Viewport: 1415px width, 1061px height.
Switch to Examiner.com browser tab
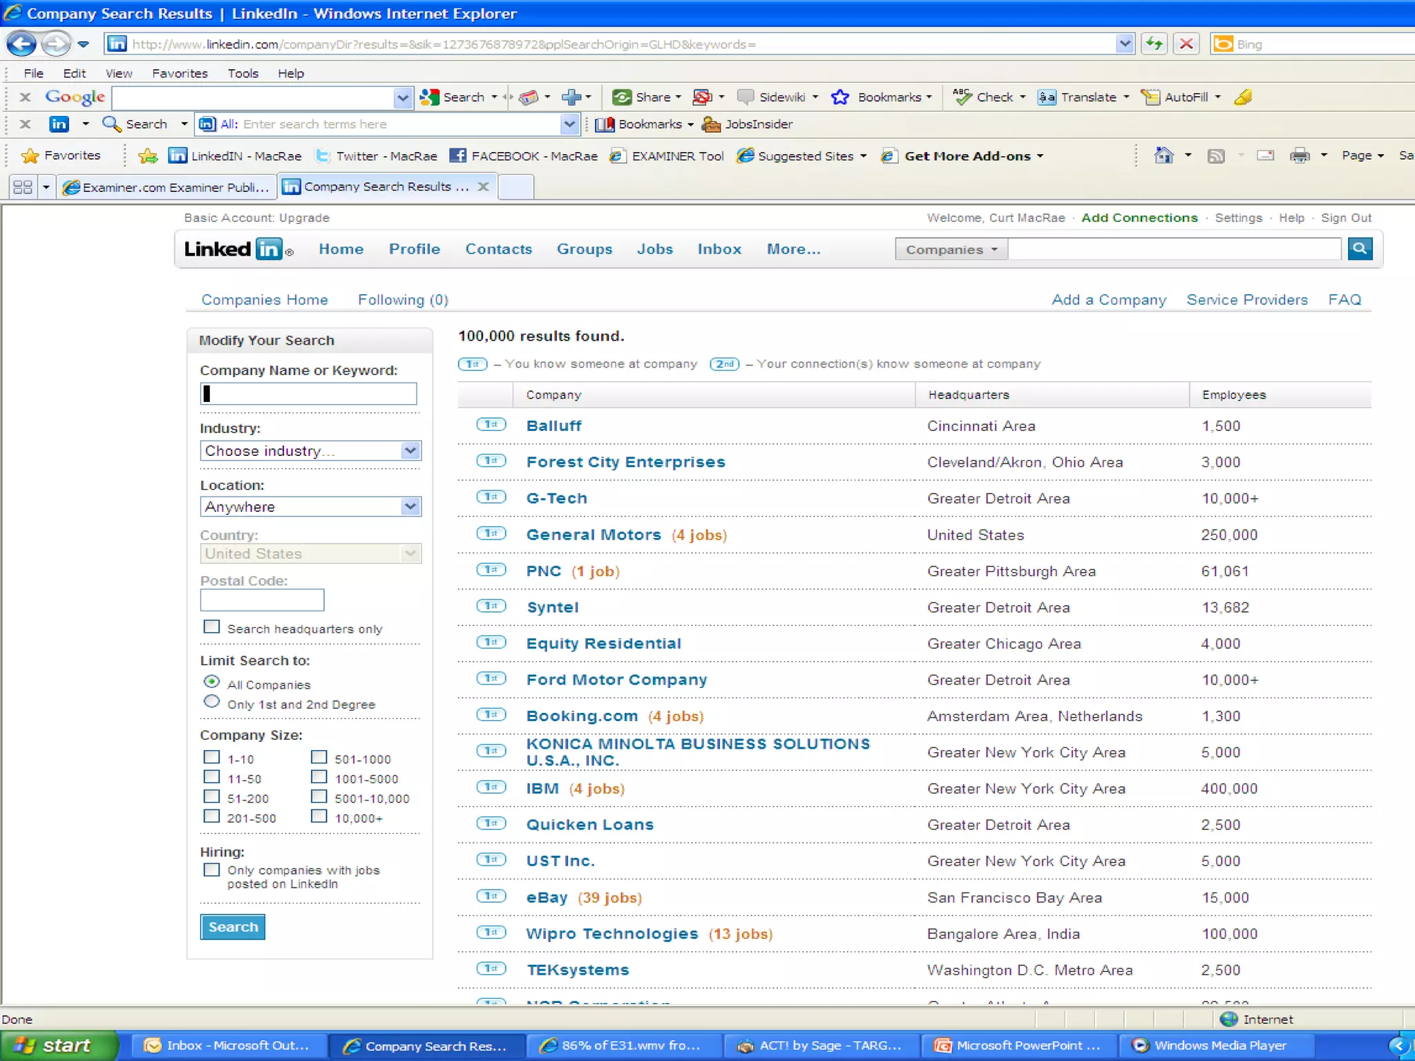[166, 187]
